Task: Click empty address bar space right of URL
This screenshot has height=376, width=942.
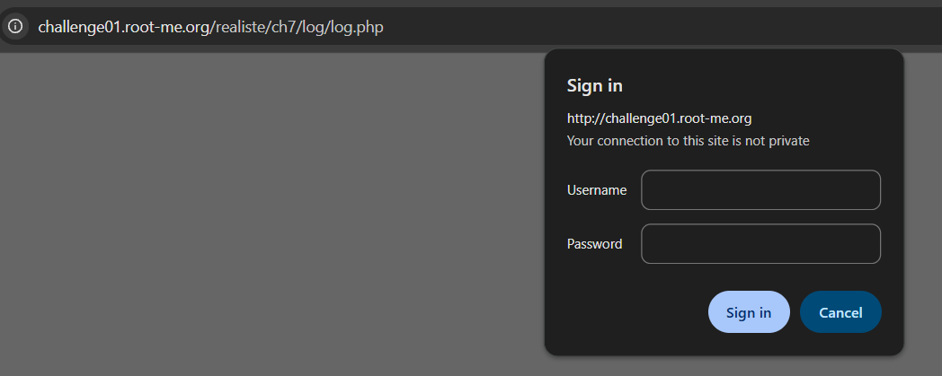Action: [x=665, y=27]
